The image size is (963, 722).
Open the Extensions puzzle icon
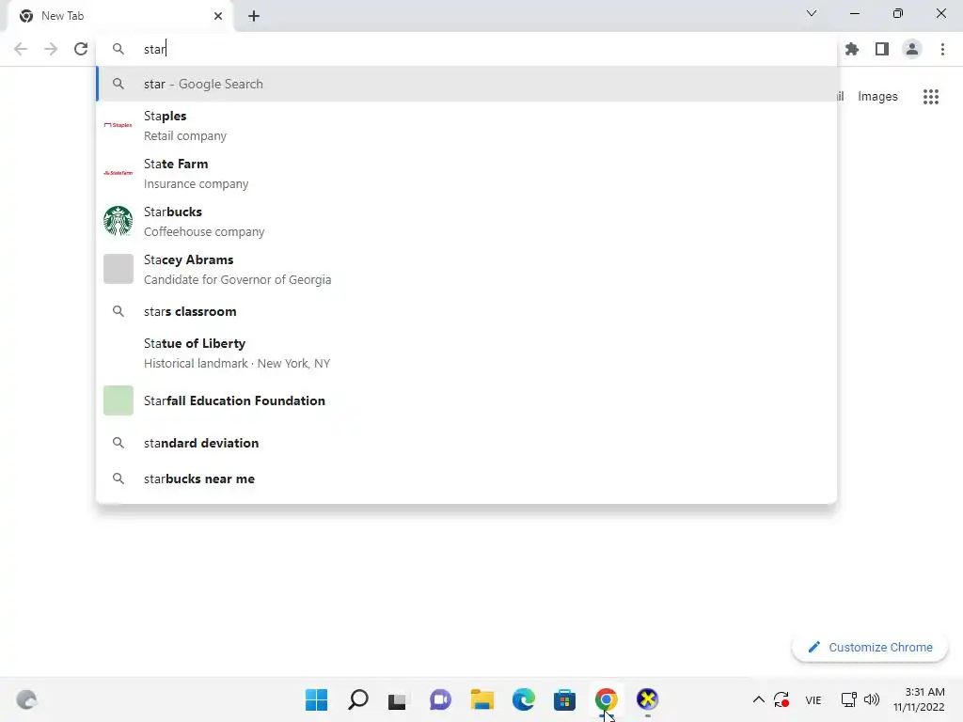tap(852, 49)
